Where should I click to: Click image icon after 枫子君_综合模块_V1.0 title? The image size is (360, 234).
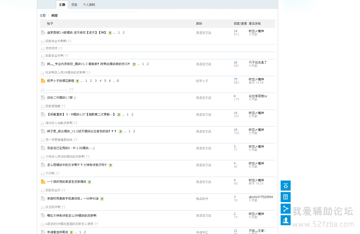tap(121, 132)
